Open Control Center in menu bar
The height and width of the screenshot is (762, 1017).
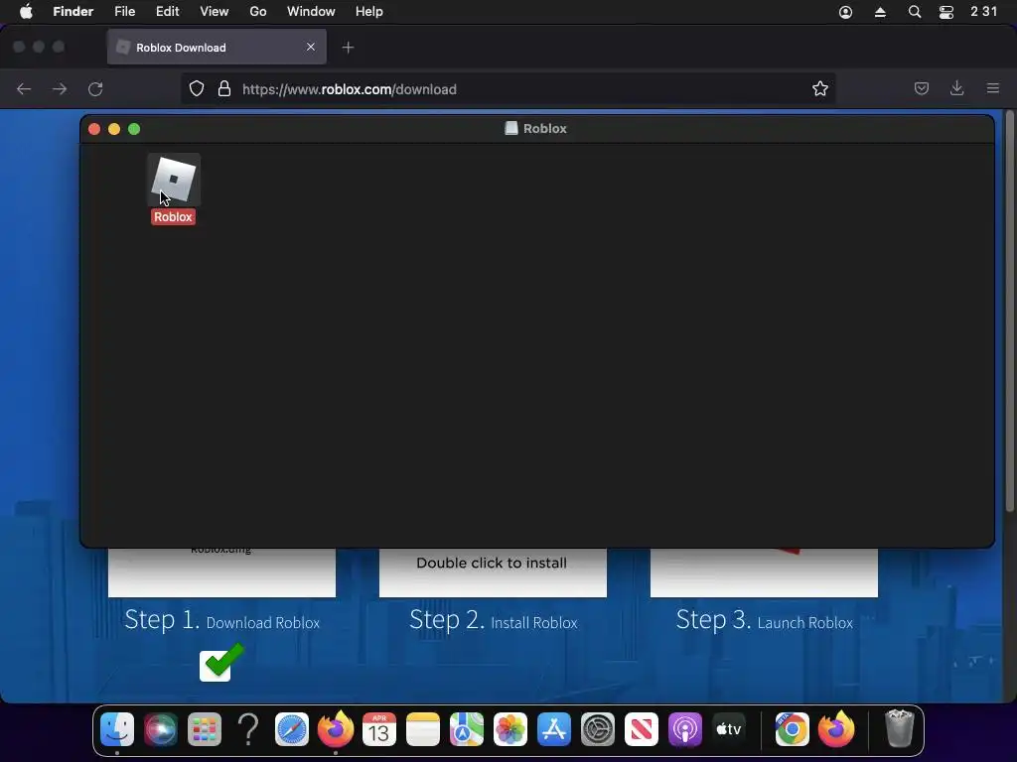coord(946,12)
